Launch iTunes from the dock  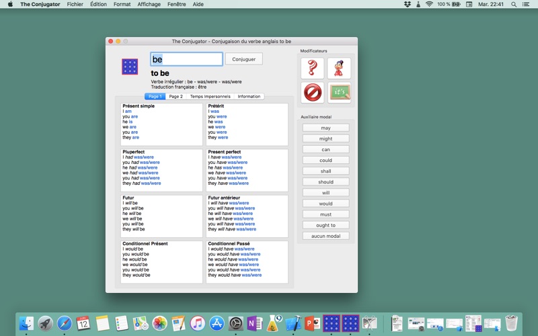click(x=198, y=323)
